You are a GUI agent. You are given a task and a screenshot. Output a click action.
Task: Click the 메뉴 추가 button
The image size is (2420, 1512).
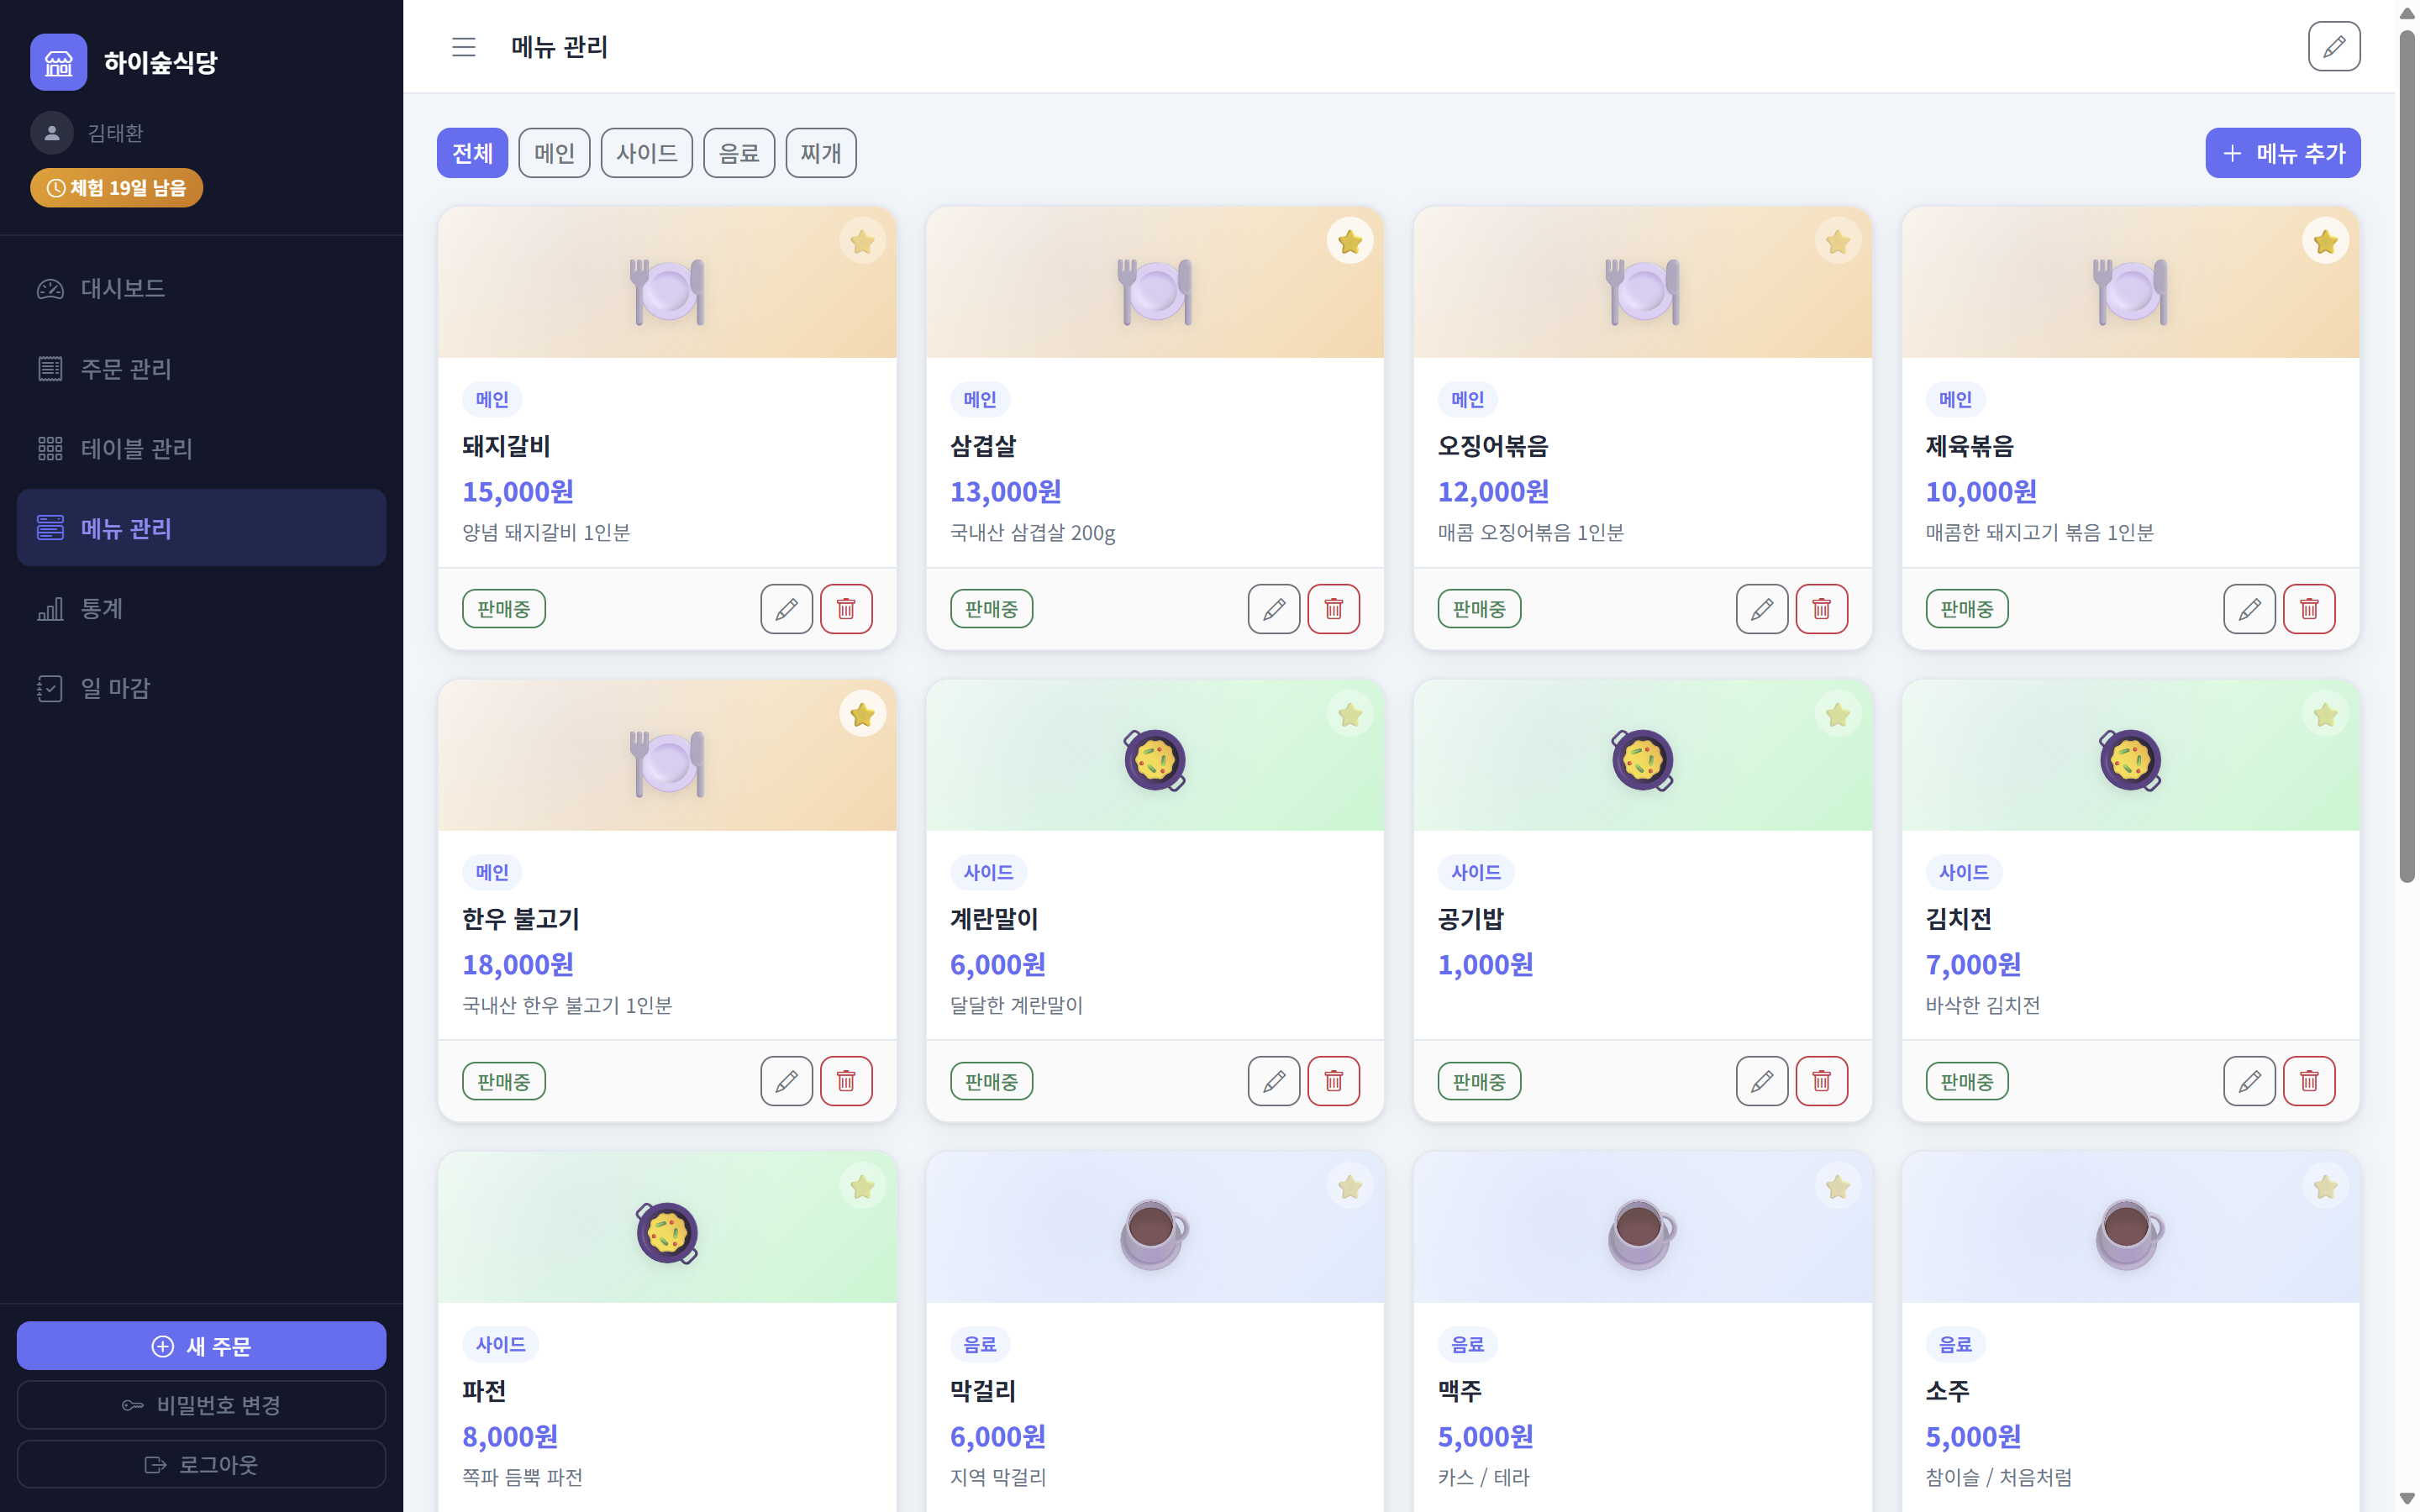click(2283, 153)
